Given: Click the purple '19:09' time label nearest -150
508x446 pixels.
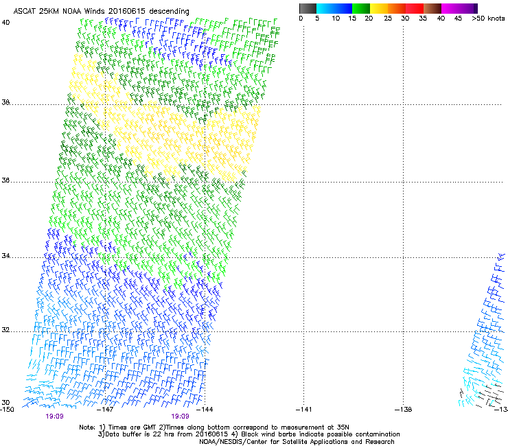Looking at the screenshot, I should pos(54,416).
